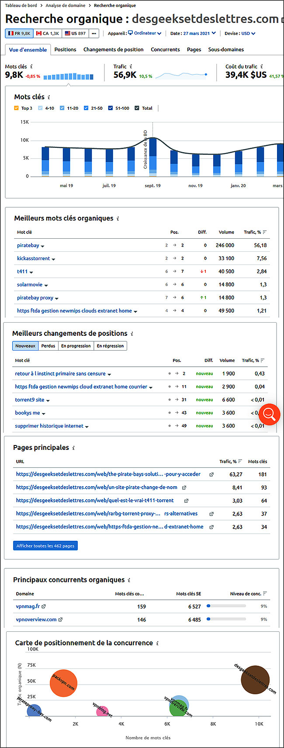Expand options arrow next to piratebay keyword
The width and height of the screenshot is (284, 748).
42,246
